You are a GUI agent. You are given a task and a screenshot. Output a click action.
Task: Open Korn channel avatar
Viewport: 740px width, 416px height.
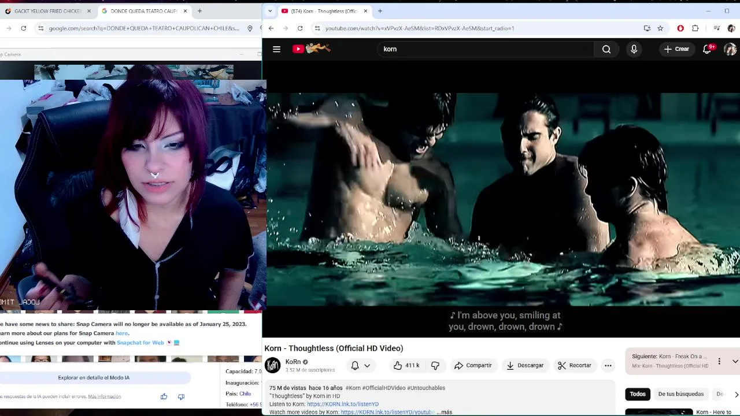[x=273, y=365]
